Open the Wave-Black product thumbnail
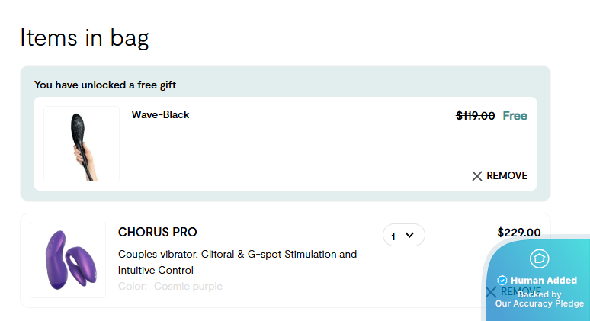590x321 pixels. (x=82, y=144)
